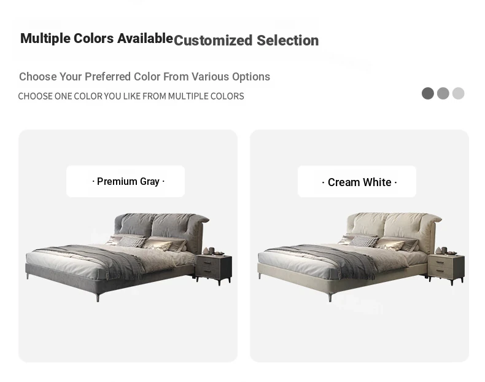The height and width of the screenshot is (382, 485).
Task: Click the "Customized Selection" heading
Action: pyautogui.click(x=246, y=41)
